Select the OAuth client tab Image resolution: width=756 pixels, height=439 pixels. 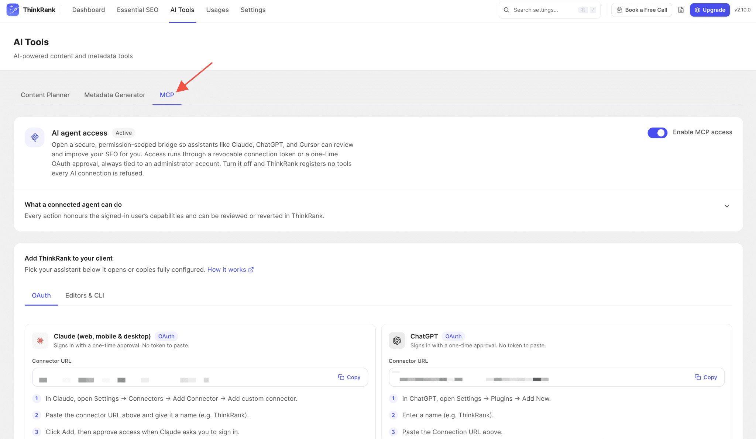41,296
